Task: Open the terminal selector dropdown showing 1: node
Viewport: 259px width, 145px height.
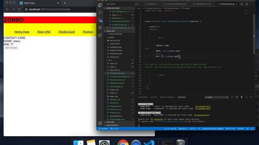Action: (x=217, y=97)
